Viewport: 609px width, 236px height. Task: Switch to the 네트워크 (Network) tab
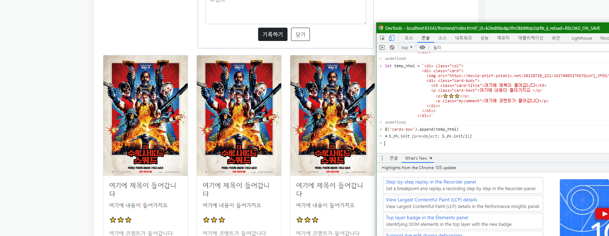tap(463, 38)
